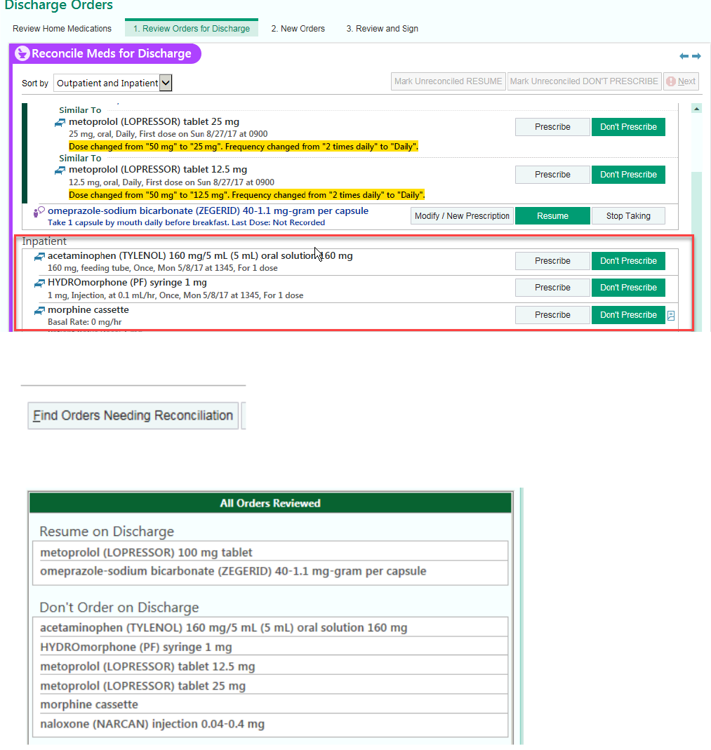Choose Don't Prescribe for morphine cassette
This screenshot has width=711, height=750.
pyautogui.click(x=628, y=315)
